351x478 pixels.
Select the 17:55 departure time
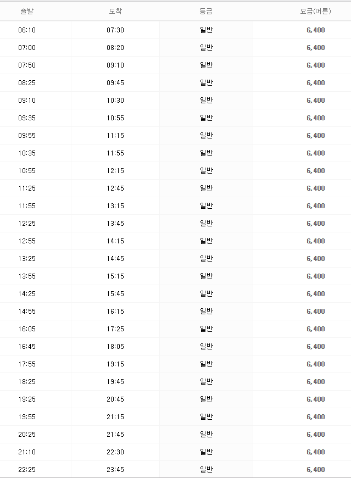pyautogui.click(x=27, y=364)
